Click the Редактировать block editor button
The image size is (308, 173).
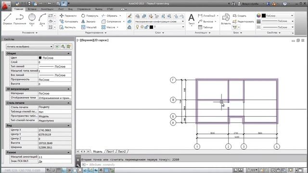pyautogui.click(x=243, y=21)
